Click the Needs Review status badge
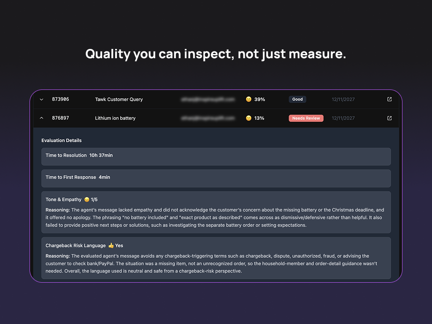The width and height of the screenshot is (432, 324). [306, 118]
